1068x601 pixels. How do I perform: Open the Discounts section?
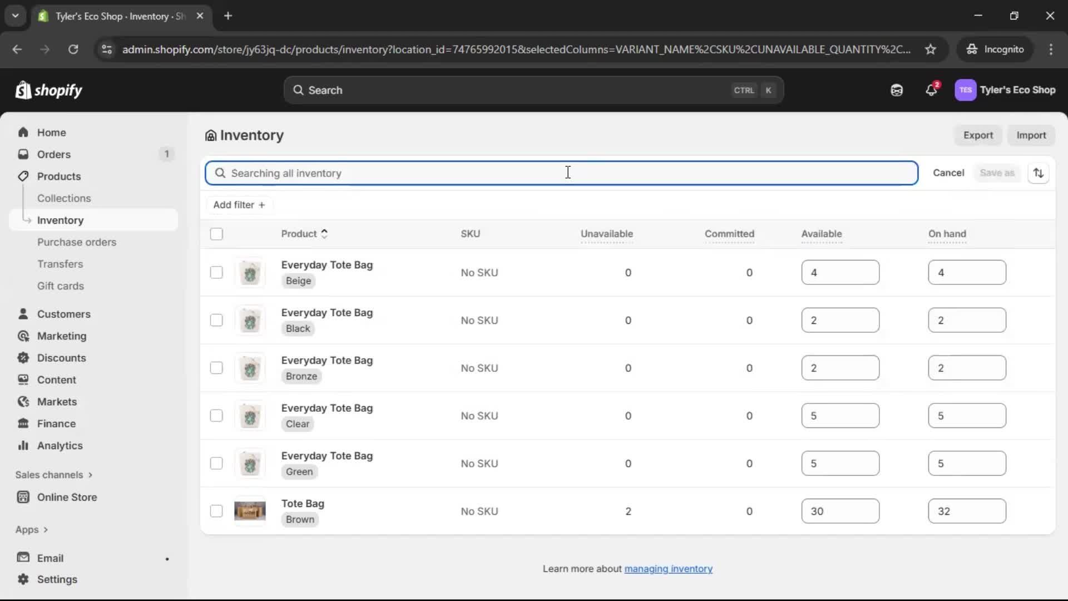coord(61,358)
